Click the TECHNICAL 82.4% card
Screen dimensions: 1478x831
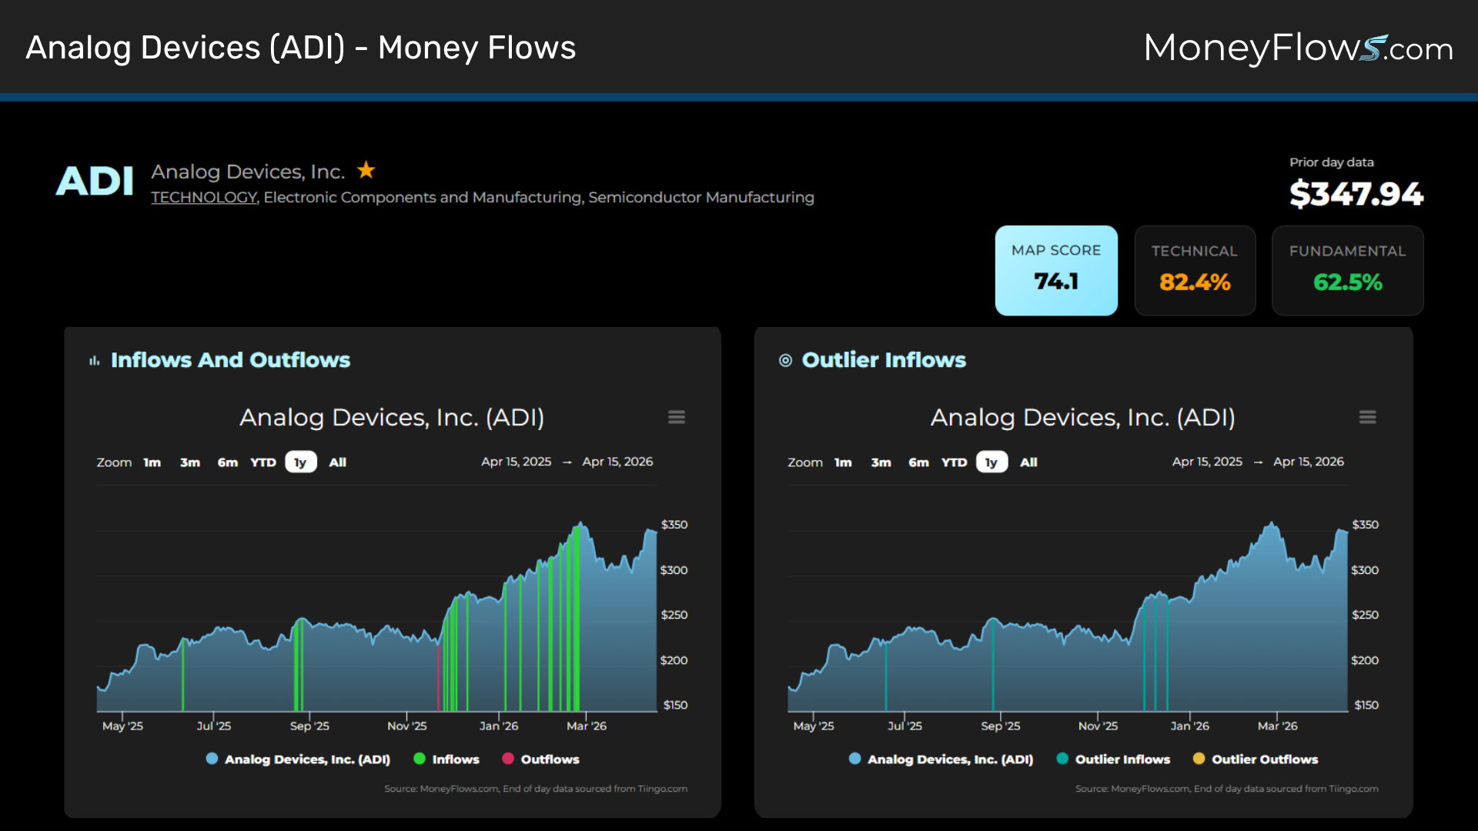[x=1194, y=270]
